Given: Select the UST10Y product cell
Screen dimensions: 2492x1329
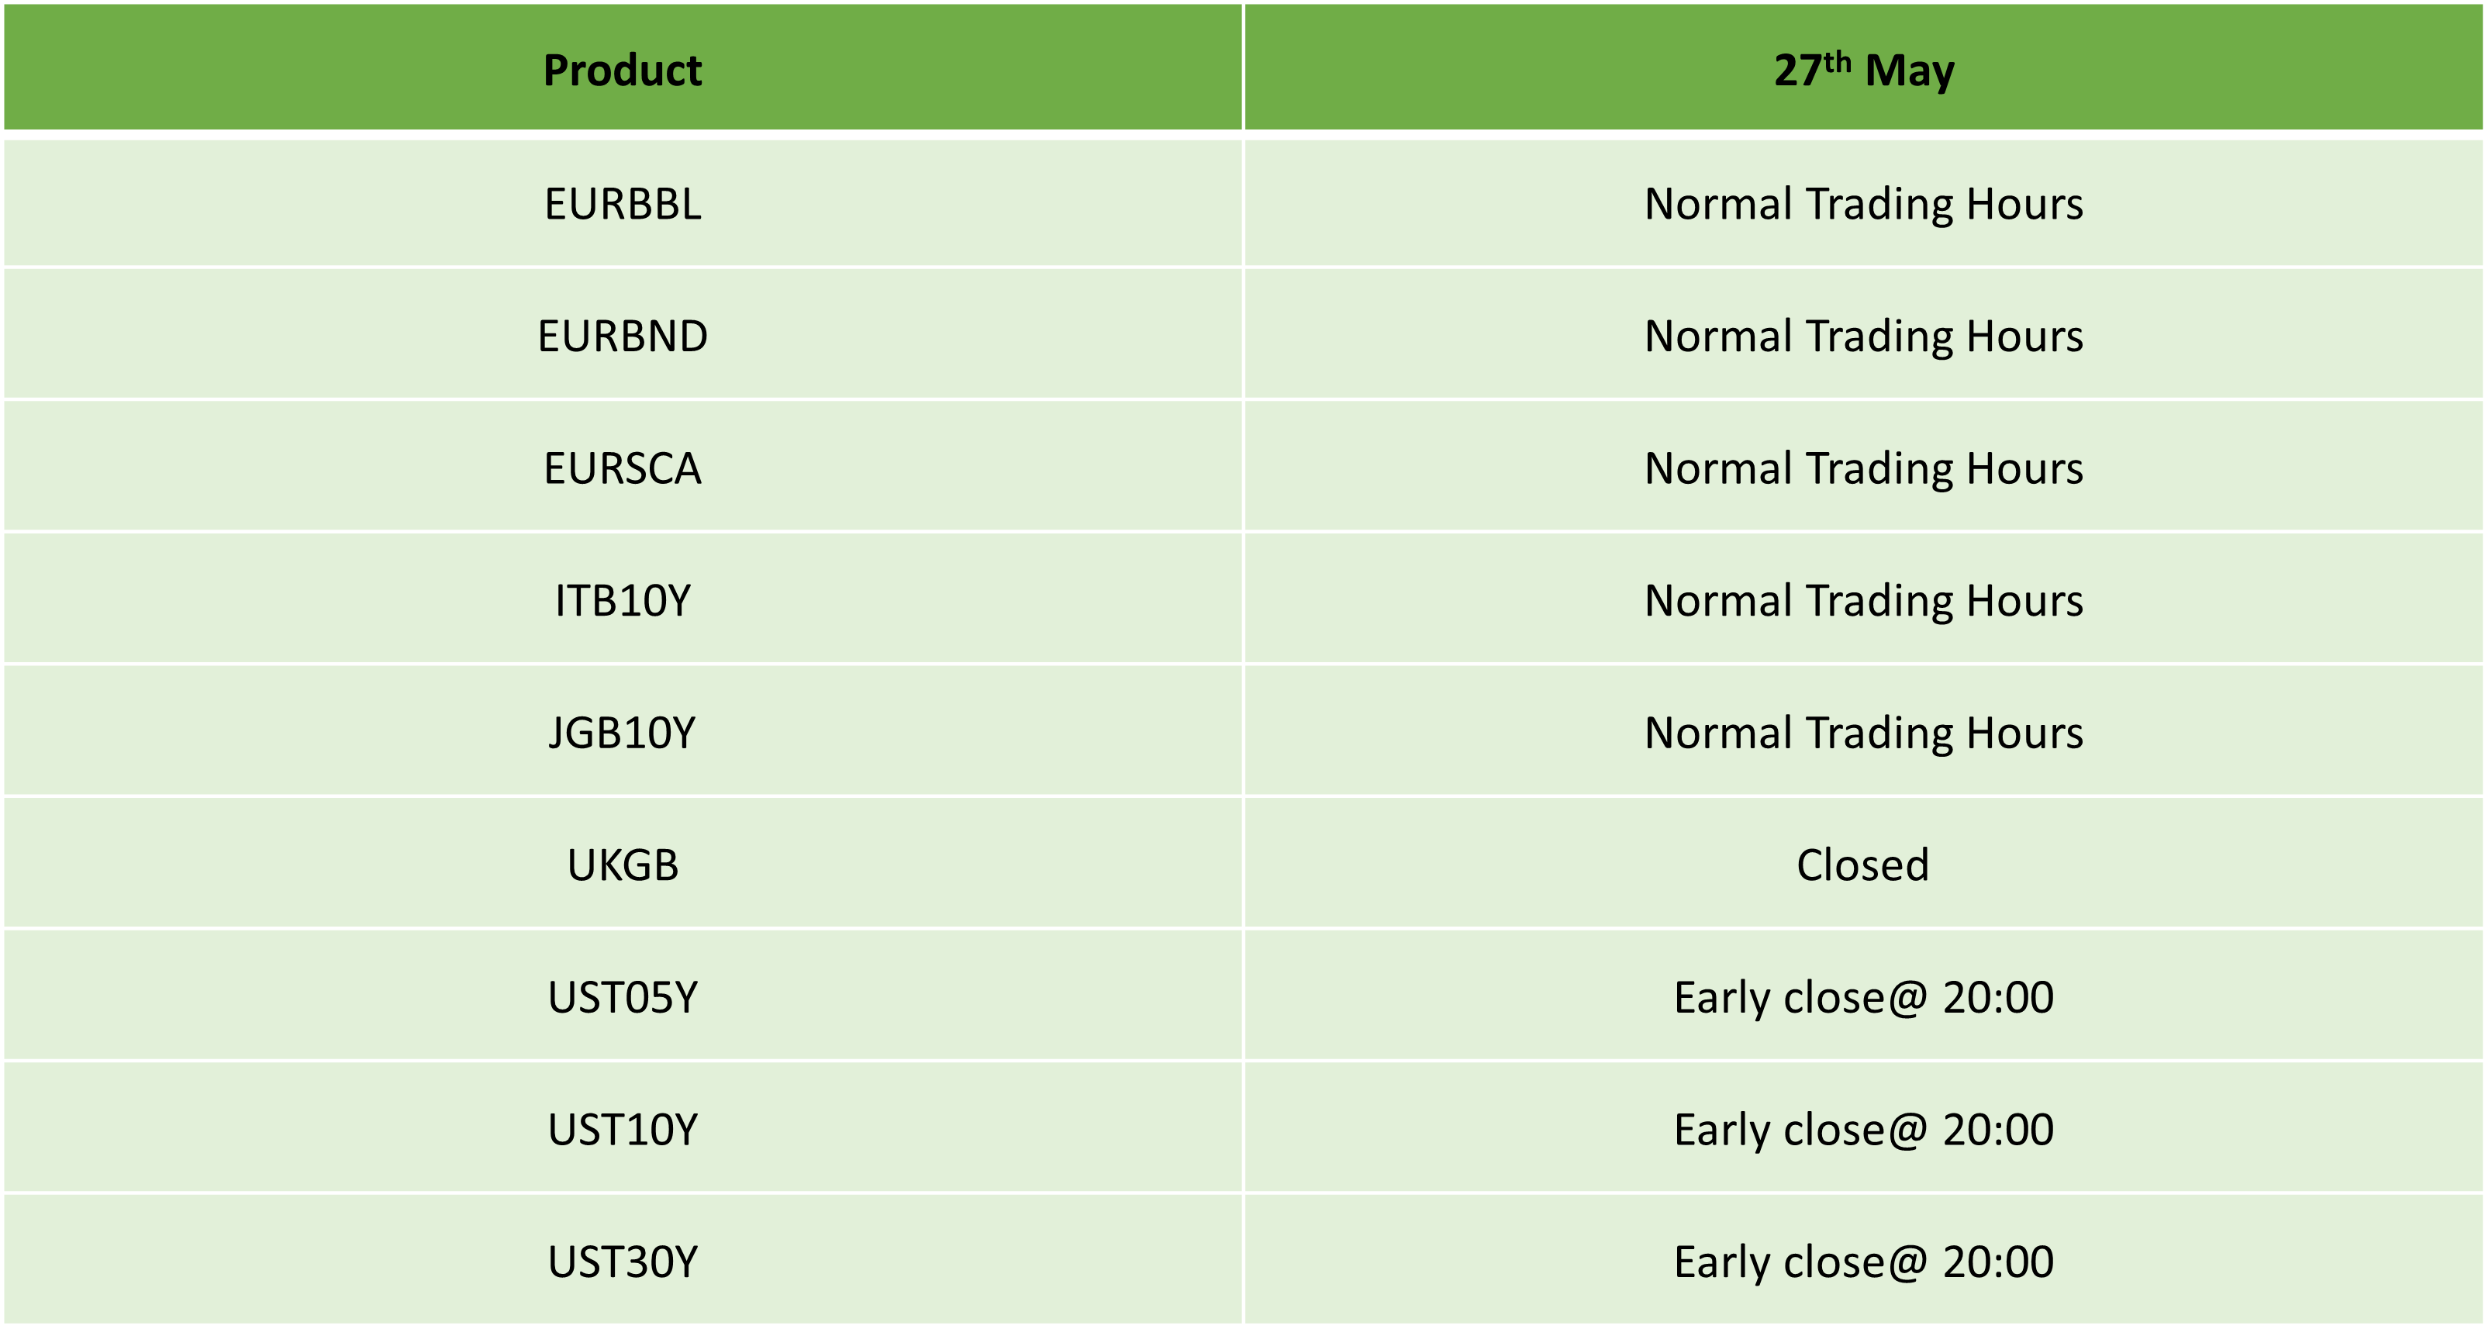Looking at the screenshot, I should (x=622, y=1129).
